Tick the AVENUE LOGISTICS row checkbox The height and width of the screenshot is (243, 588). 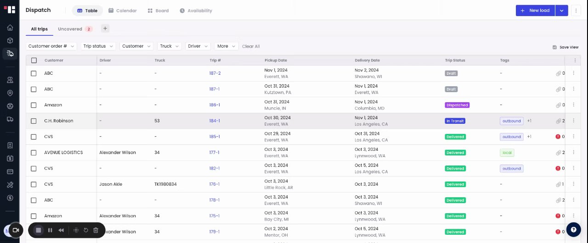34,153
